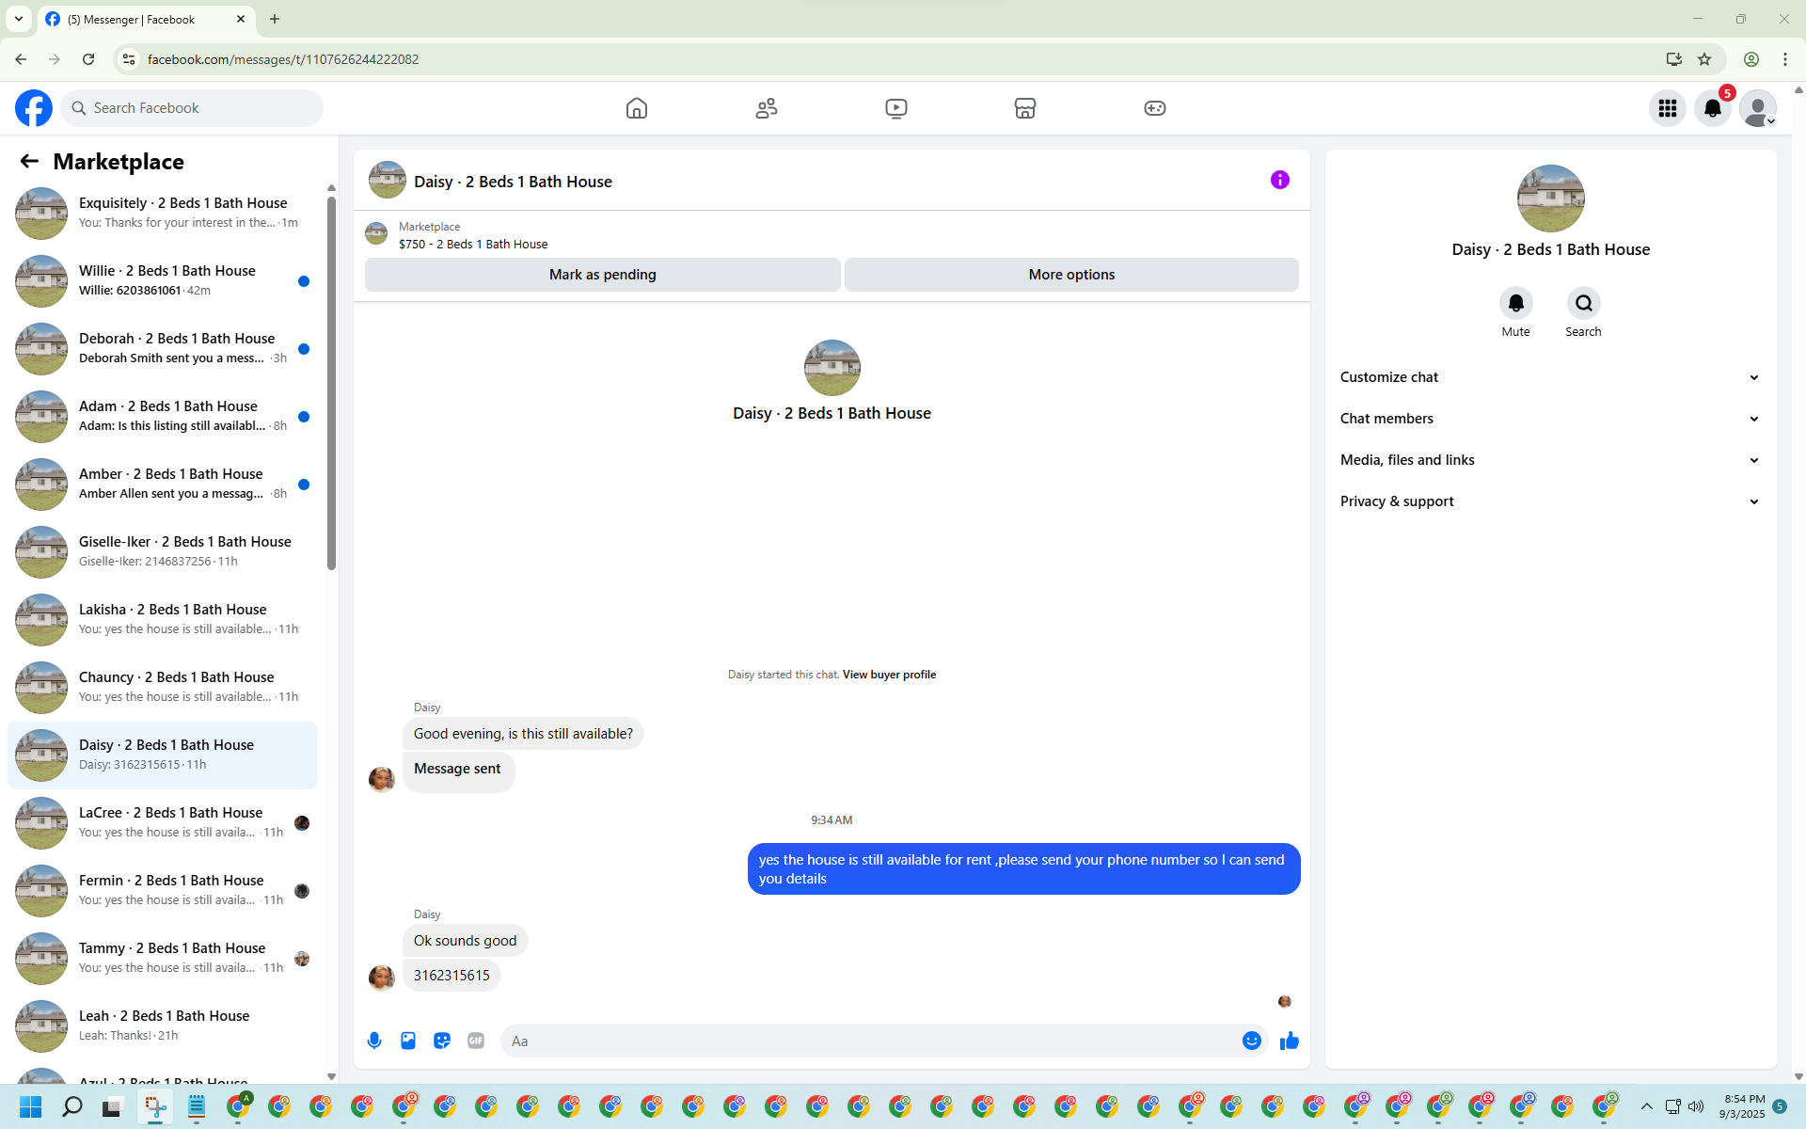Open the LaCree conversation
The image size is (1806, 1129).
pos(162,822)
